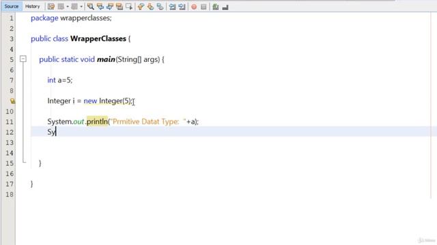Click closing brace on line 17

click(x=32, y=184)
